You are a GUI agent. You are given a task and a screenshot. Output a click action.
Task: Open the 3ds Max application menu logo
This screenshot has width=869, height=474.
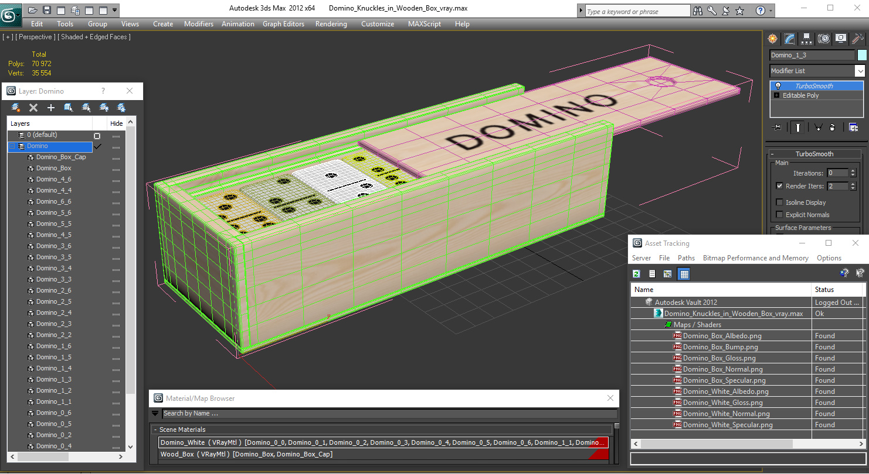click(x=9, y=14)
